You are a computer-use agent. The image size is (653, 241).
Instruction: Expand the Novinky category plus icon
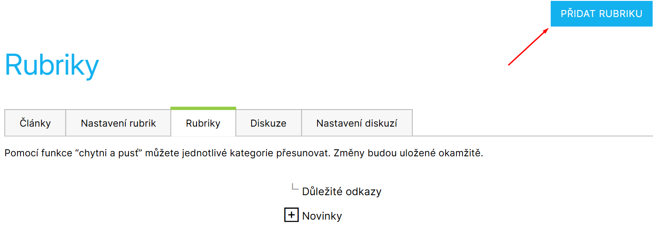coord(291,215)
